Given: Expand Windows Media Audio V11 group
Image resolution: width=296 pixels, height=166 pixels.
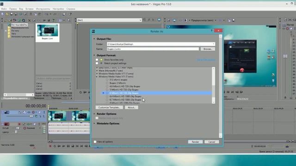Looking at the screenshot, I should [97, 74].
